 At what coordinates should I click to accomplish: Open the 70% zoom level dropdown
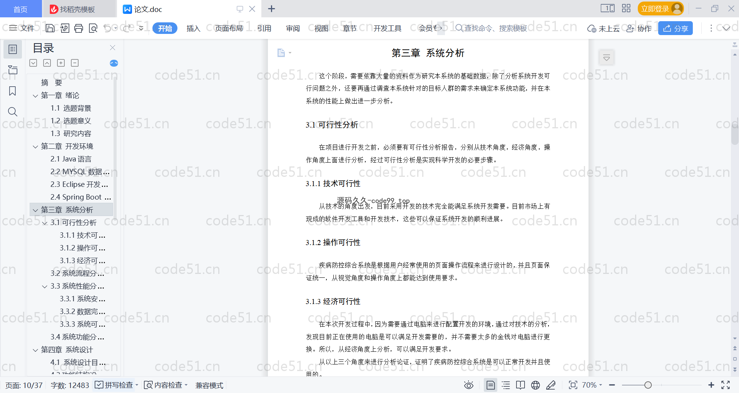click(x=592, y=385)
